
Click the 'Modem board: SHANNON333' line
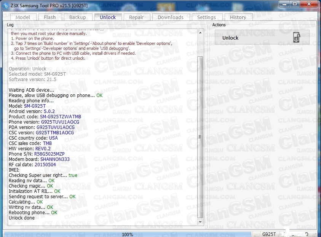(39, 159)
